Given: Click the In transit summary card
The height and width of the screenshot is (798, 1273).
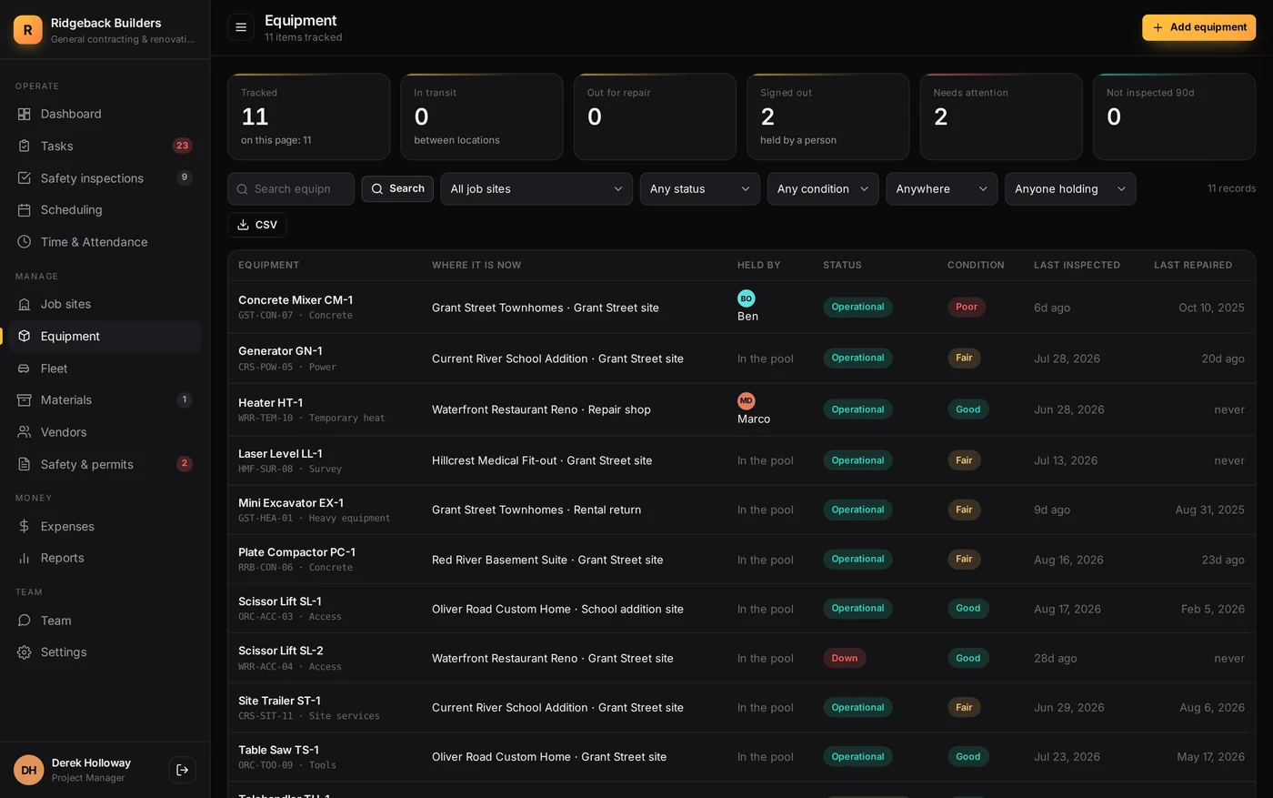Looking at the screenshot, I should (x=482, y=116).
